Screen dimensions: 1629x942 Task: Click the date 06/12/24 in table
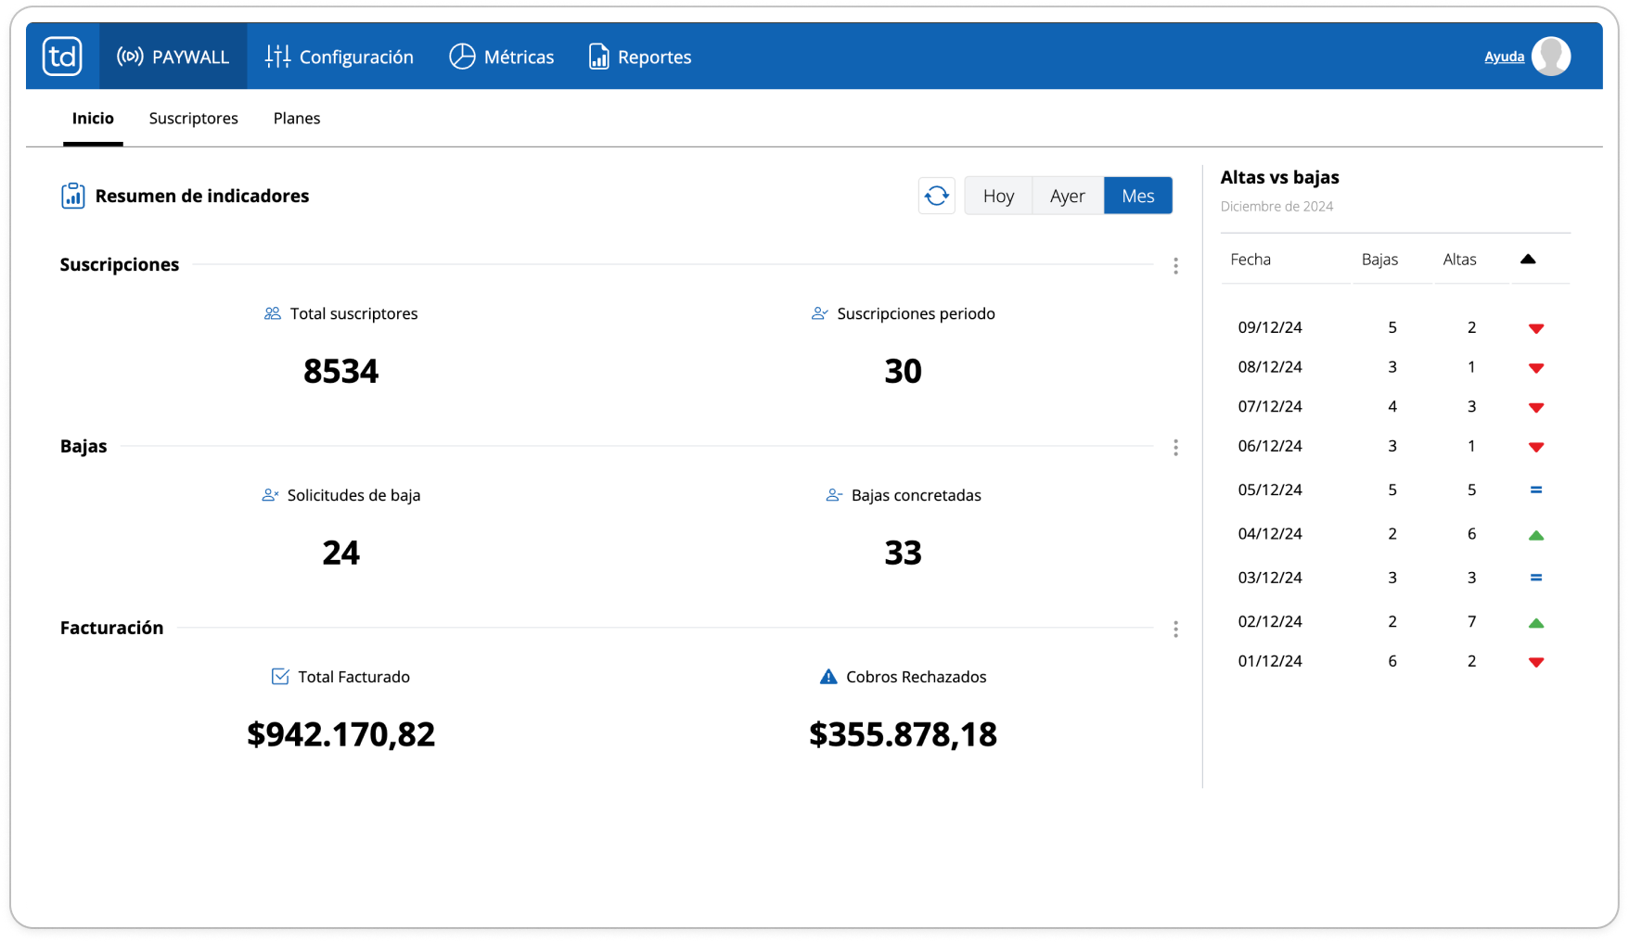[1270, 446]
